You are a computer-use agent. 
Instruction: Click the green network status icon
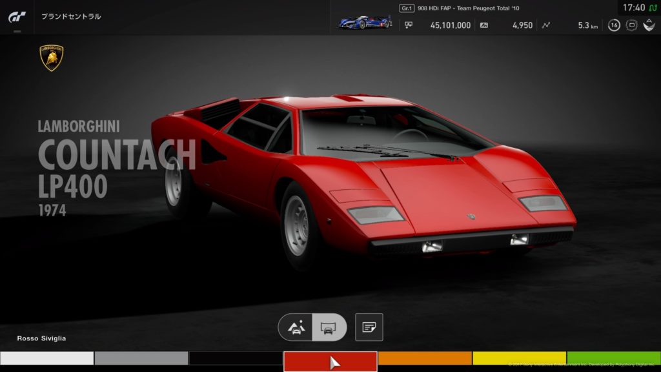tap(653, 8)
